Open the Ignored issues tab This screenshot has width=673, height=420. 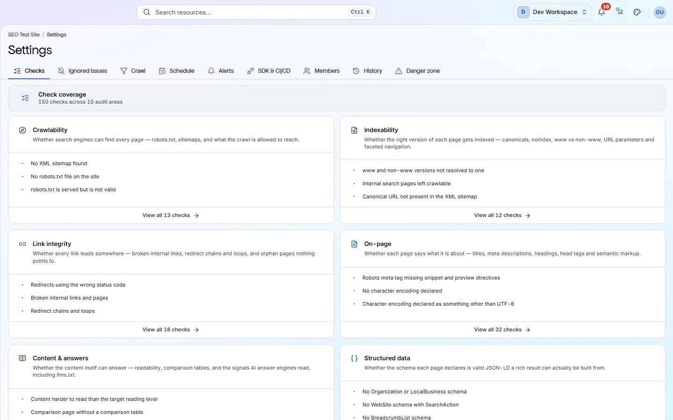82,71
